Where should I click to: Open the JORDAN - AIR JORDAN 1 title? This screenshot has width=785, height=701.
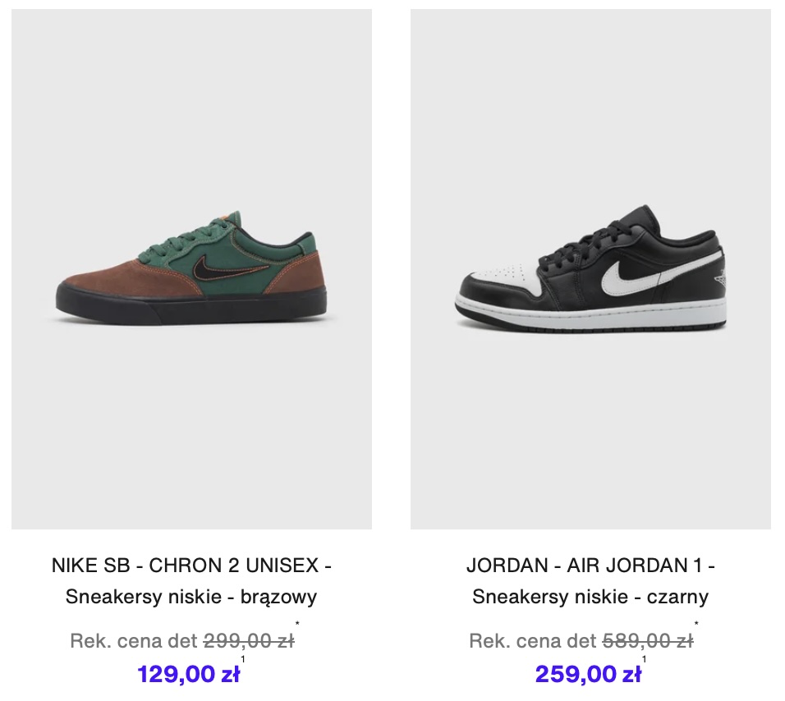[590, 566]
